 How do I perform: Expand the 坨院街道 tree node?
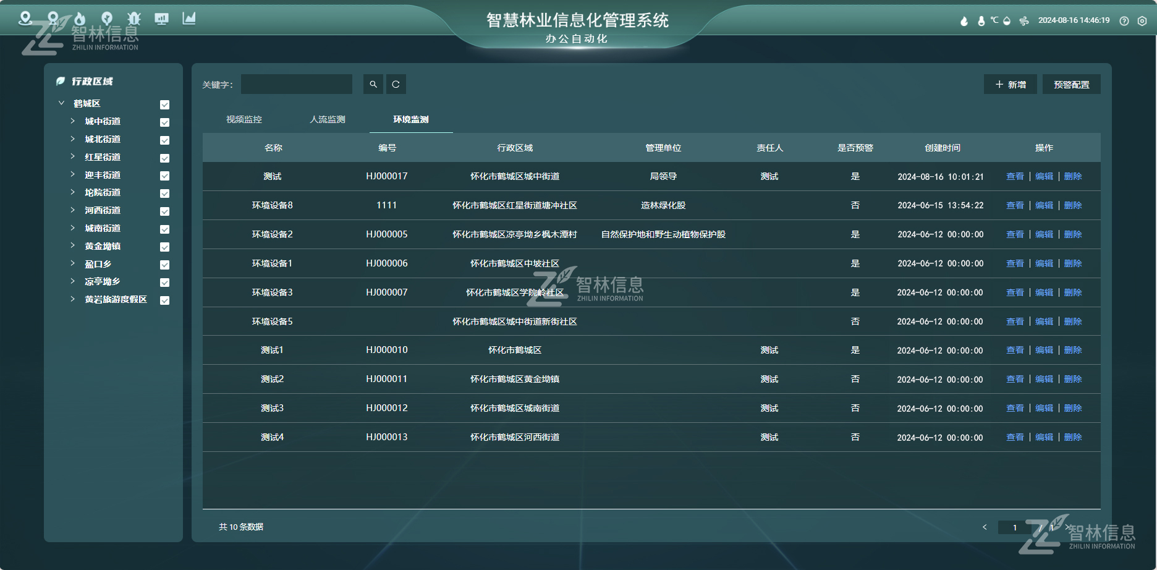tap(72, 192)
